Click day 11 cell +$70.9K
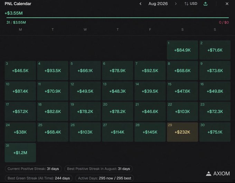 pyautogui.click(x=53, y=91)
